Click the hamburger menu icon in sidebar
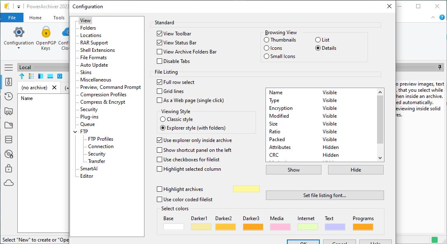This screenshot has height=244, width=447. 9,67
